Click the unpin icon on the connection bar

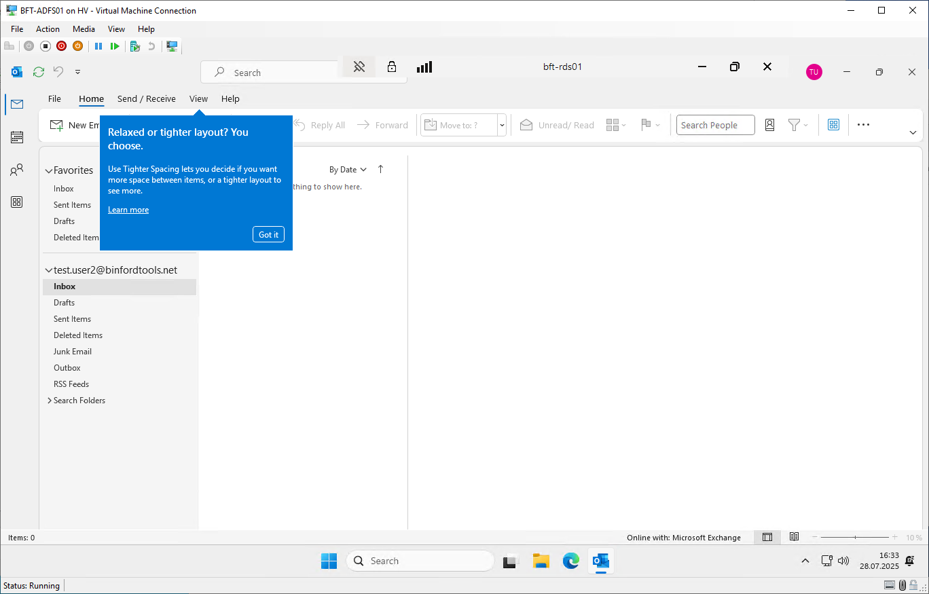(359, 67)
